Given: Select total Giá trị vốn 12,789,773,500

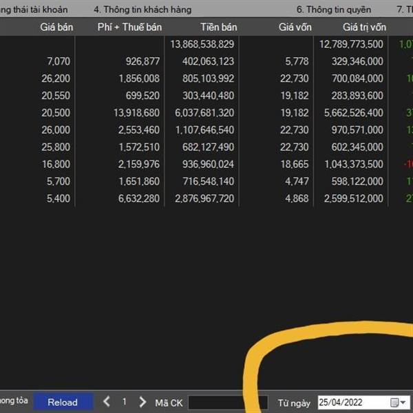Looking at the screenshot, I should click(351, 44).
